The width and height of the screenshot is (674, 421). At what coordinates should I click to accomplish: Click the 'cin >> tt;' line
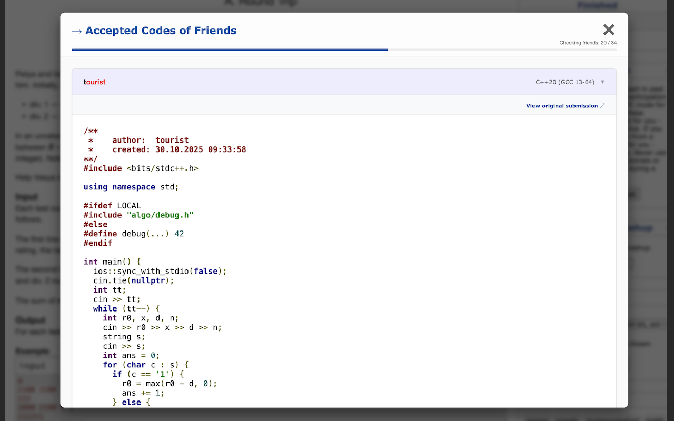[x=117, y=299]
